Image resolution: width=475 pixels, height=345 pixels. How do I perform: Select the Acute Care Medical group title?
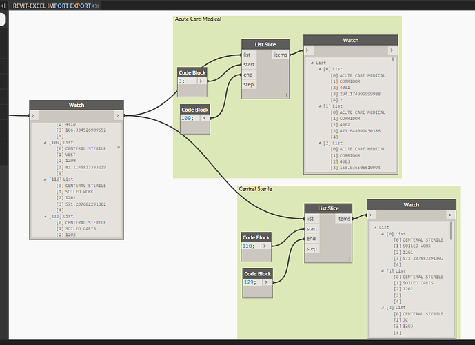tap(198, 19)
